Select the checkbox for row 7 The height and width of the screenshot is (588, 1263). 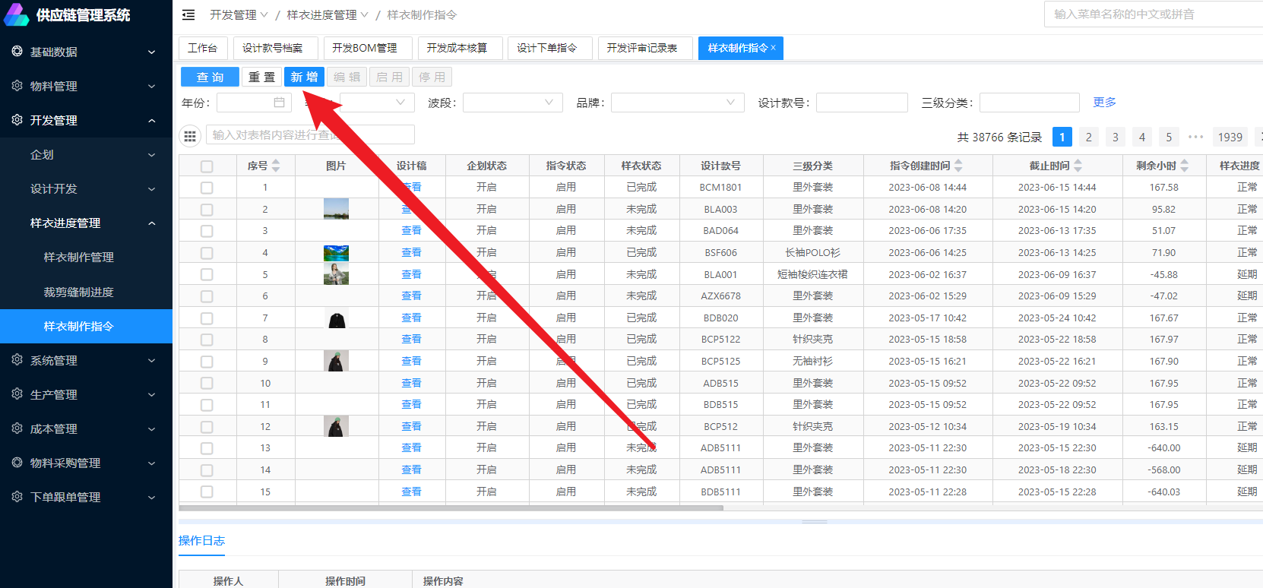(x=207, y=318)
